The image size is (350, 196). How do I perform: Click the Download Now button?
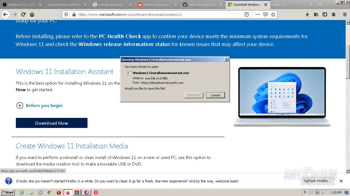click(52, 123)
